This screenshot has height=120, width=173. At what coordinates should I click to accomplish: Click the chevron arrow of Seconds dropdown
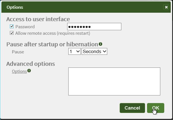coord(104,51)
